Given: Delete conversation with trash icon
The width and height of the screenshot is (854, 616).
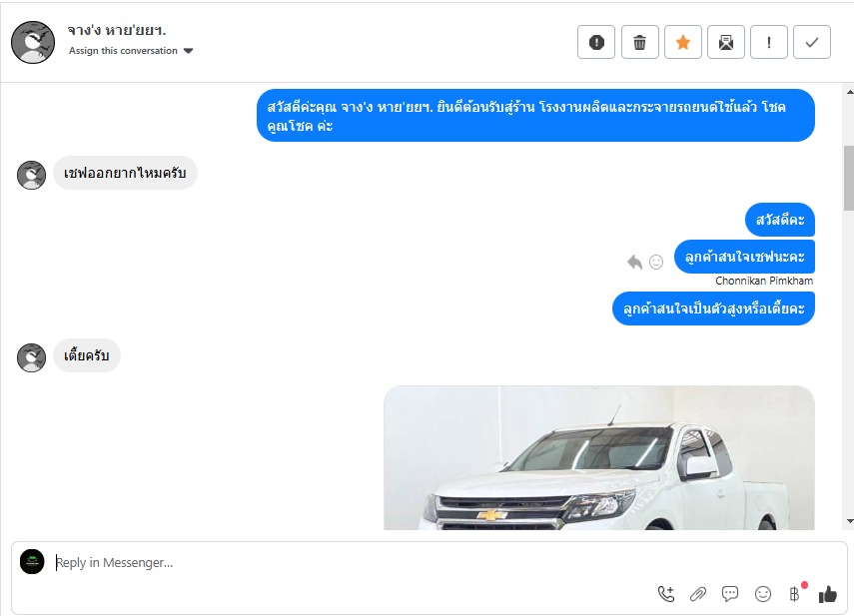Looking at the screenshot, I should tap(640, 42).
